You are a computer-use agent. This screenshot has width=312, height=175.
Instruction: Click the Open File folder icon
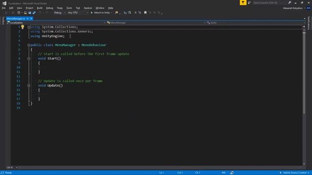(25, 13)
